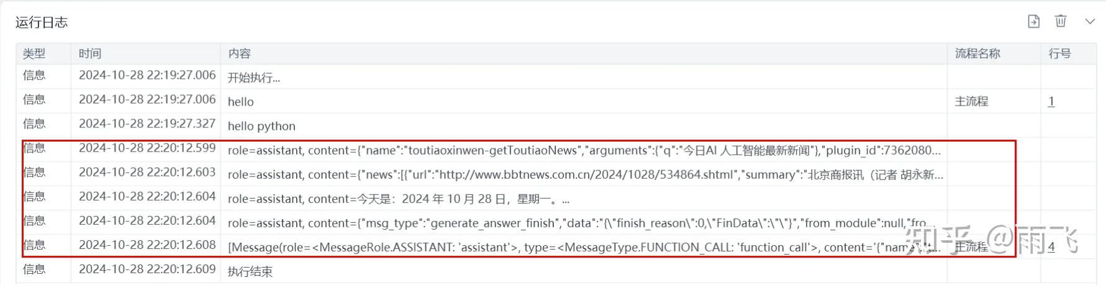
Task: Click 主流程 in the hello row
Action: pyautogui.click(x=971, y=101)
